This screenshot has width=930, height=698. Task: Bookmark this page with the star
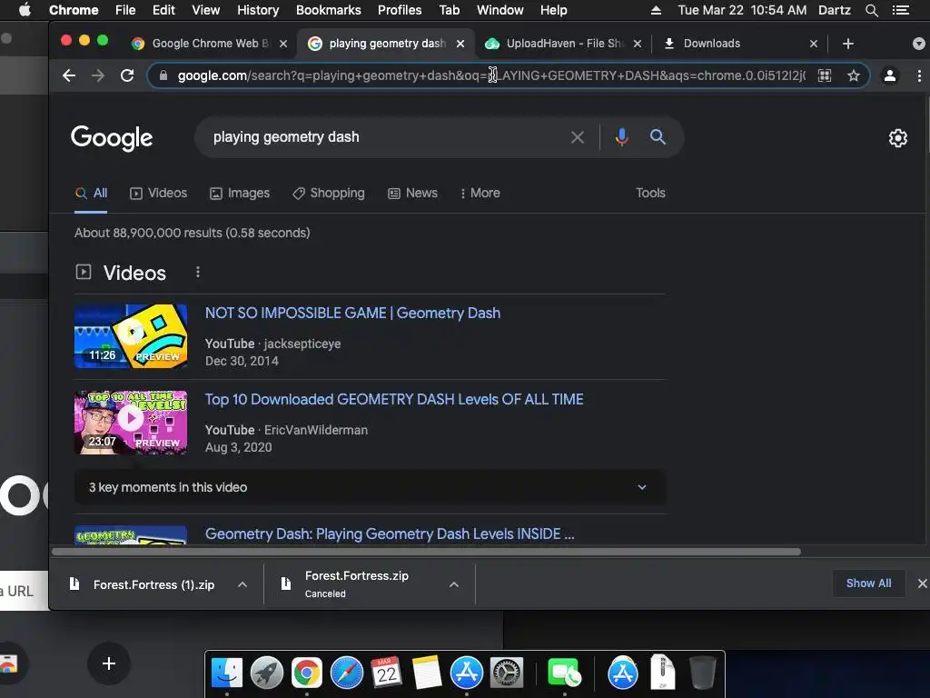tap(854, 75)
